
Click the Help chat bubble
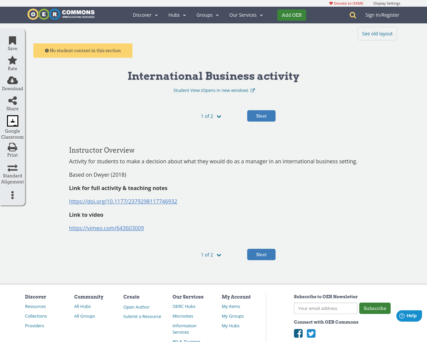[409, 316]
